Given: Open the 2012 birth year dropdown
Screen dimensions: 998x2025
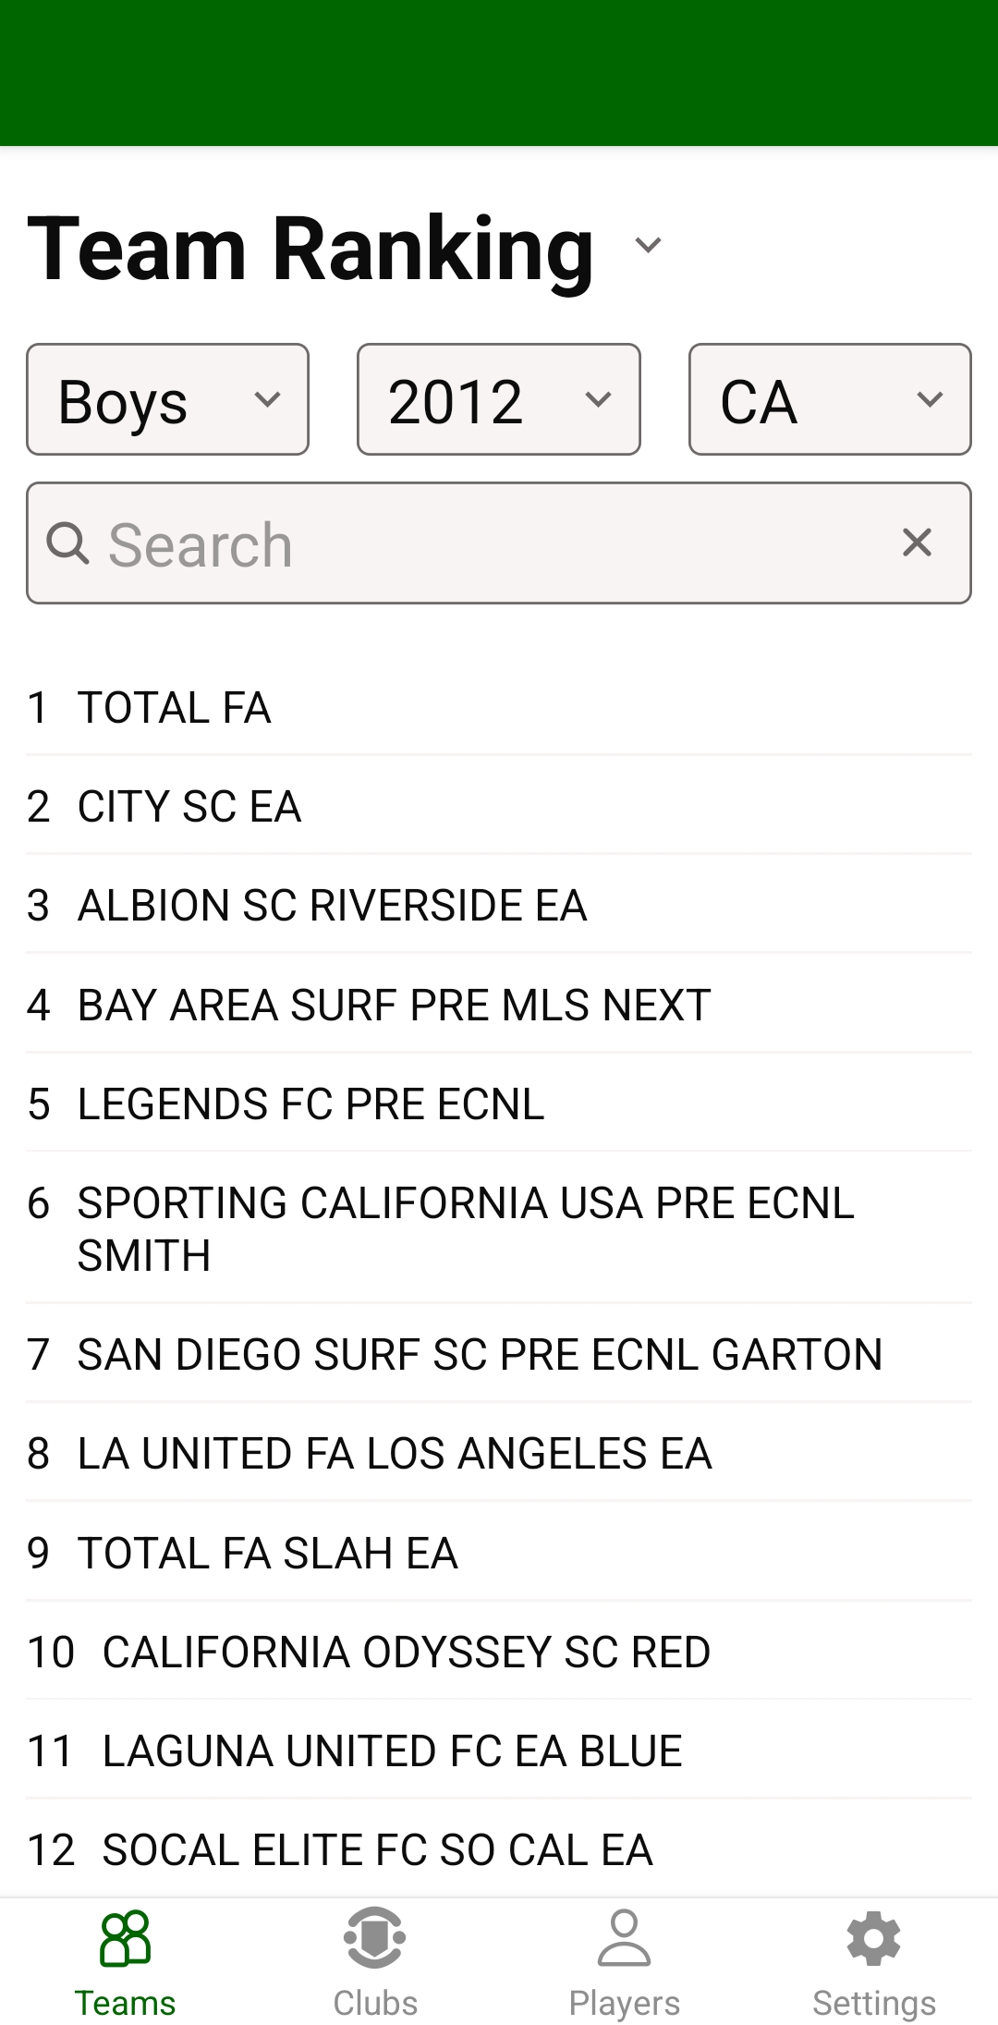Looking at the screenshot, I should [x=498, y=400].
